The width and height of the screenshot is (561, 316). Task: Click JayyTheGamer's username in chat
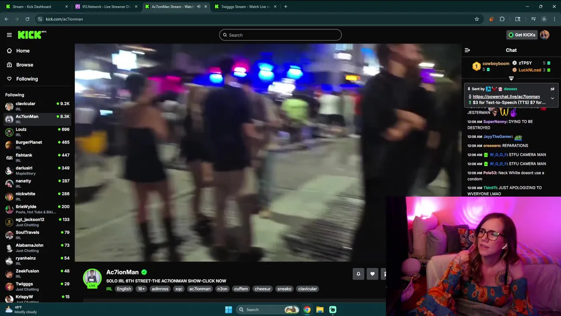coord(497,136)
